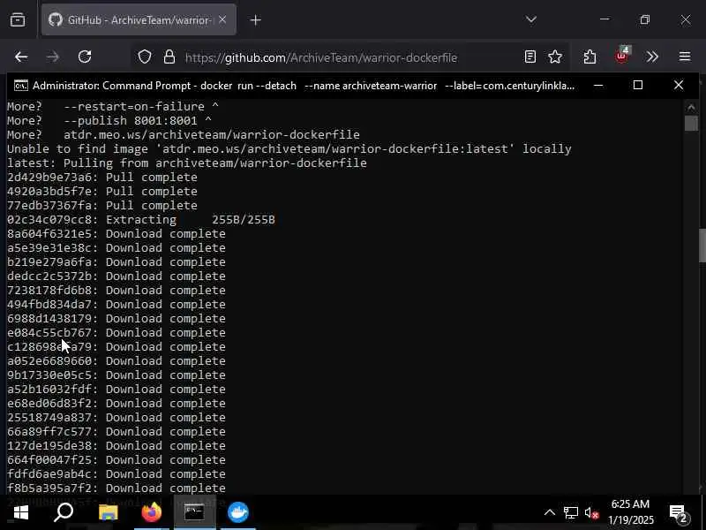Open File Explorer from taskbar

coord(108,512)
